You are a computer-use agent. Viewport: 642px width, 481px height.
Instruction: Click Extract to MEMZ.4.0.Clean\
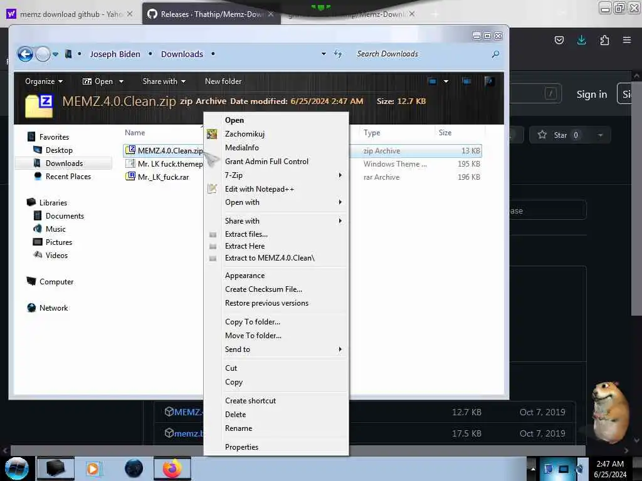pos(270,258)
